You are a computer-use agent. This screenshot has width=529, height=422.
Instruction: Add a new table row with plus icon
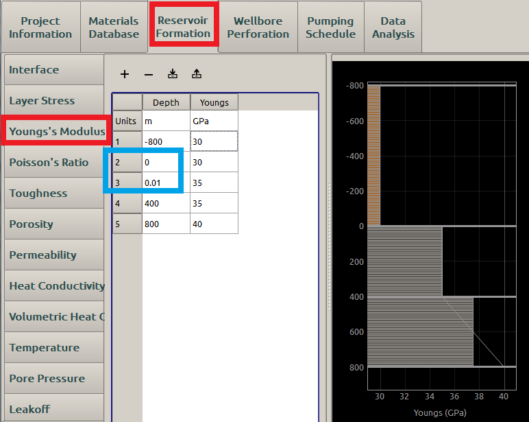click(x=125, y=74)
